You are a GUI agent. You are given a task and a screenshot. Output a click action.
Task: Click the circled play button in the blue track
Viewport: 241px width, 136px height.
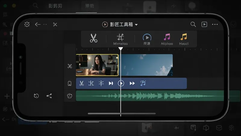point(121,83)
